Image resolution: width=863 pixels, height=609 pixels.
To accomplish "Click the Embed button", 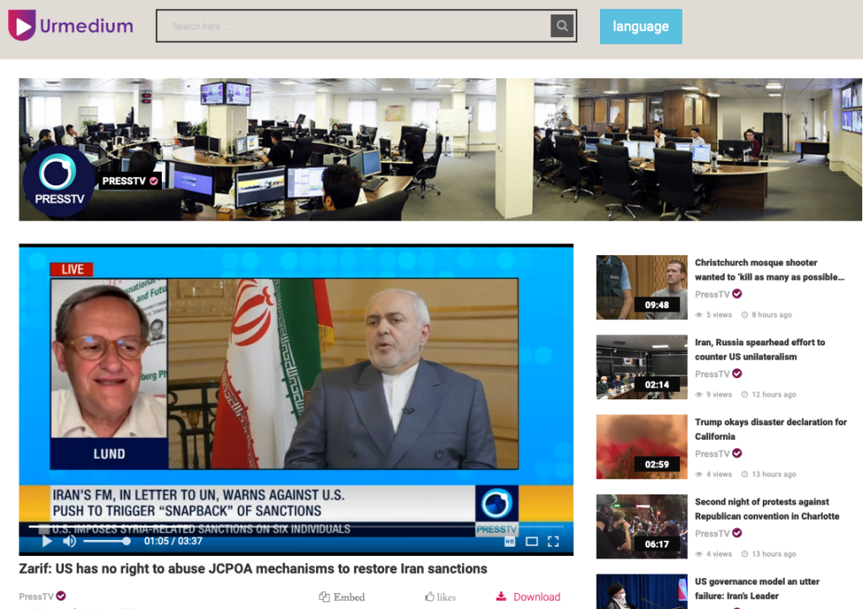I will [342, 597].
